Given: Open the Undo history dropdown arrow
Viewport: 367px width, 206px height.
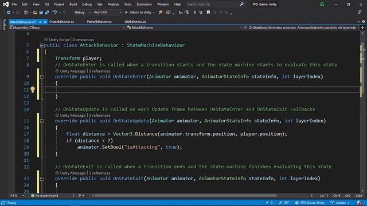Looking at the screenshot, I should tap(60, 13).
